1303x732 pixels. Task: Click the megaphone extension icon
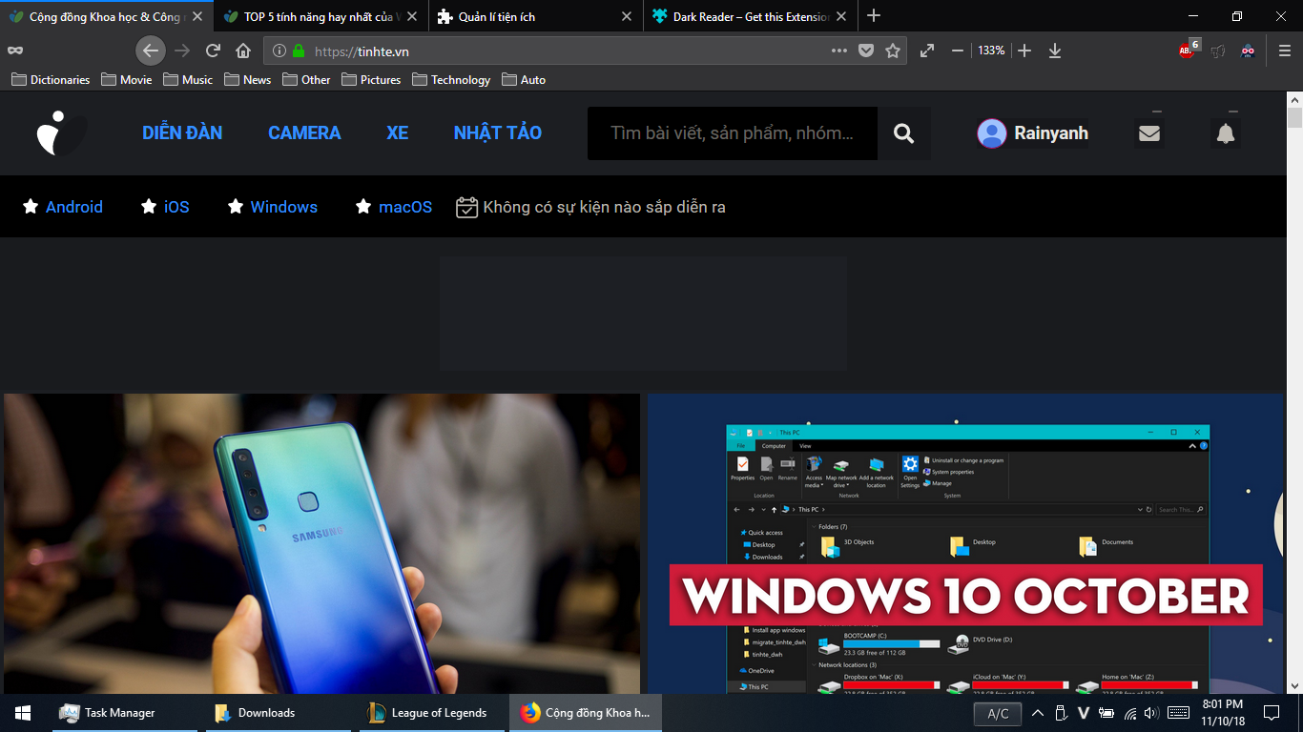pyautogui.click(x=1218, y=51)
